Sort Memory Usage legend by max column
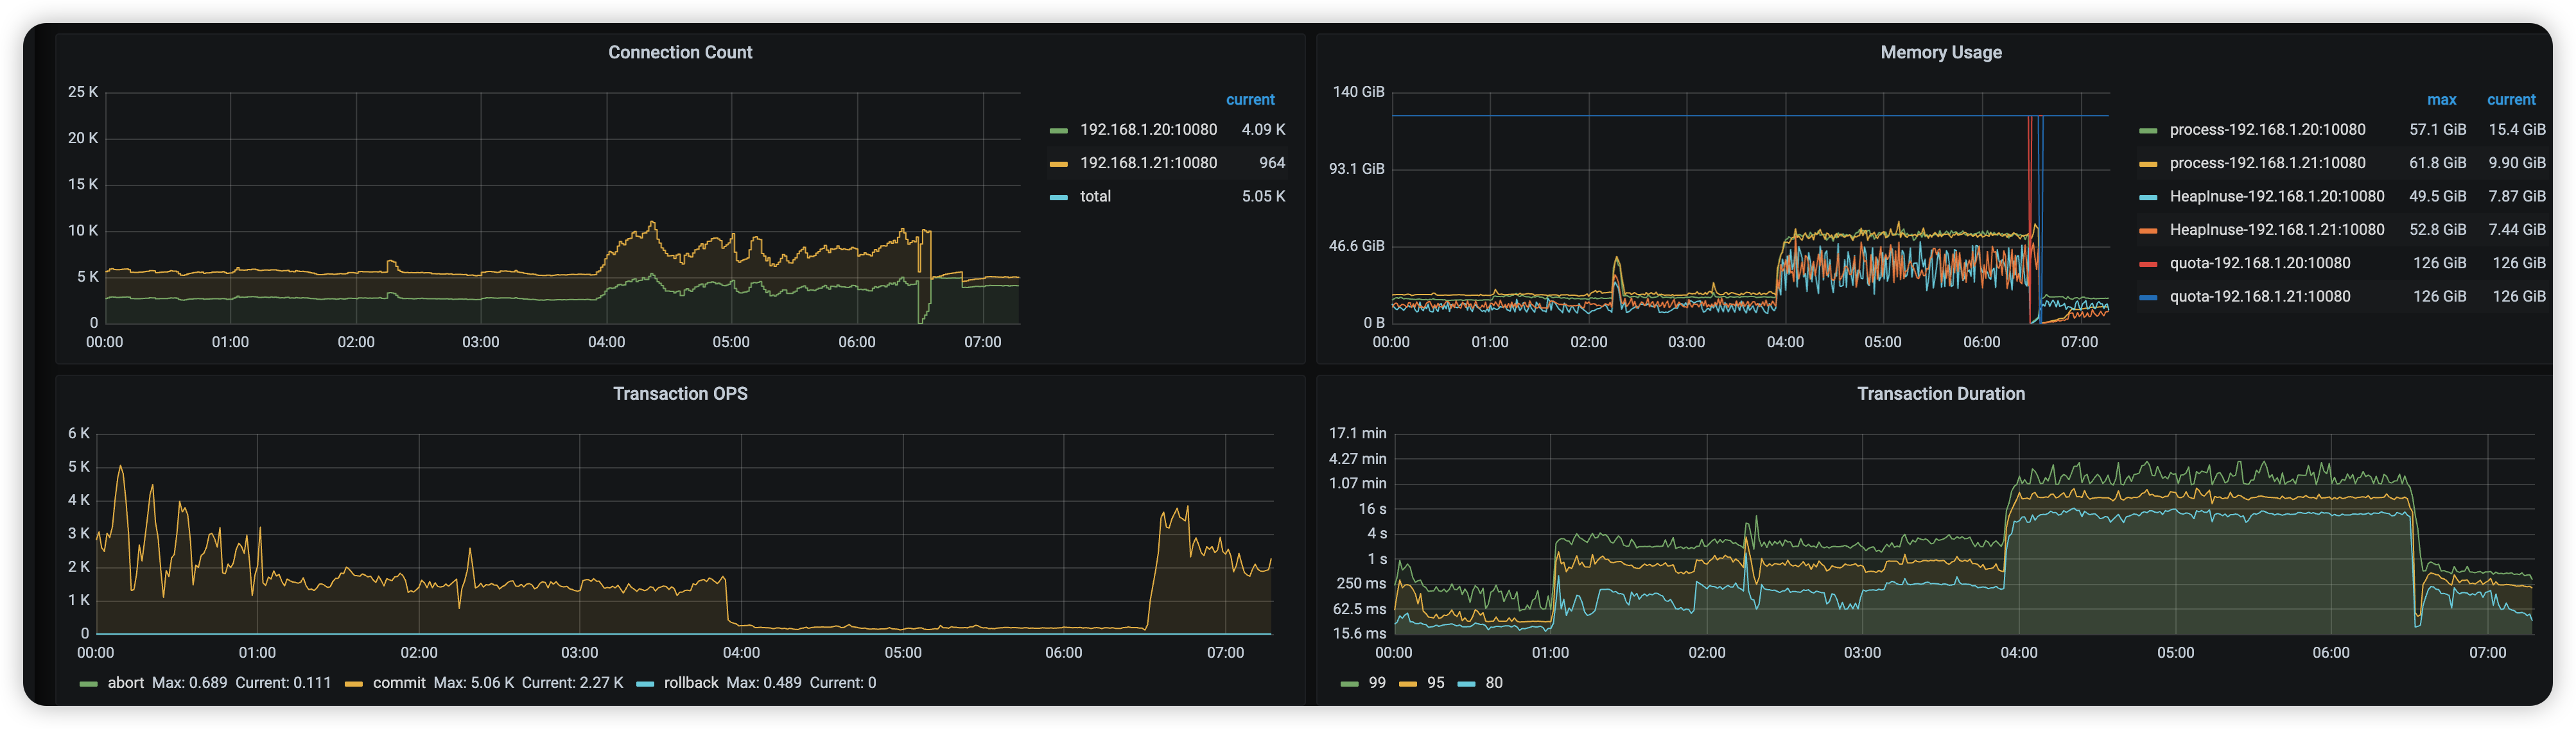Viewport: 2576px width, 729px height. point(2441,100)
